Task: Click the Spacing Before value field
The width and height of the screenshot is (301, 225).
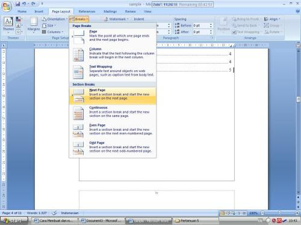Action: [201, 26]
